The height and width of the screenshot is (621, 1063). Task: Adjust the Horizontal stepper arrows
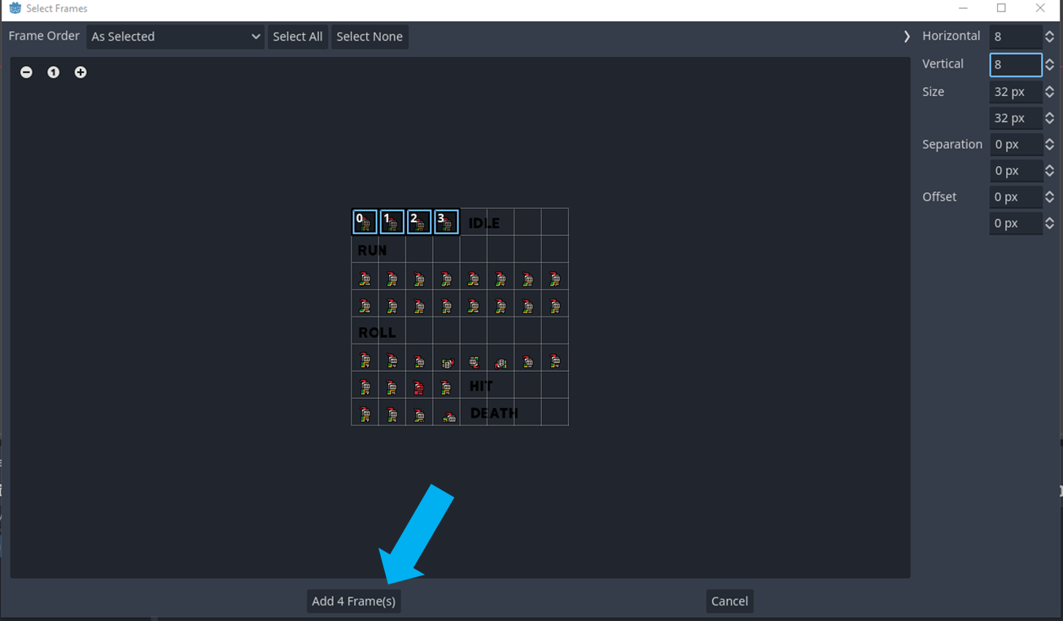[x=1049, y=37]
